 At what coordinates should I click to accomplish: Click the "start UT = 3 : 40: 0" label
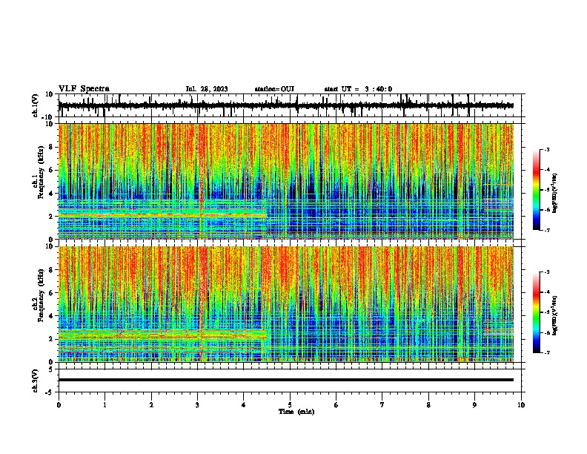358,89
